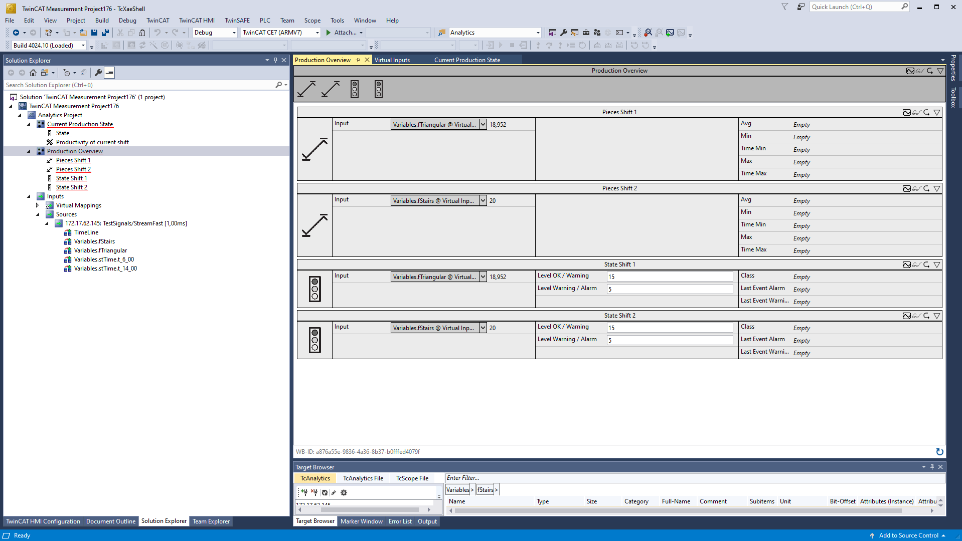
Task: Open the Debug configuration dropdown
Action: click(x=234, y=33)
